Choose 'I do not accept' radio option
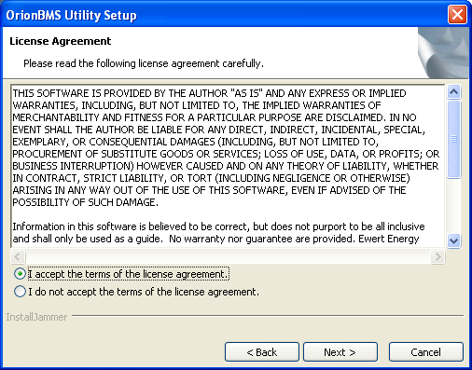The image size is (472, 370). (20, 292)
